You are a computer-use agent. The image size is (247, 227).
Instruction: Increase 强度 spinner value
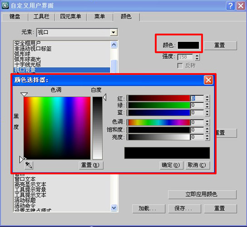pyautogui.click(x=197, y=55)
